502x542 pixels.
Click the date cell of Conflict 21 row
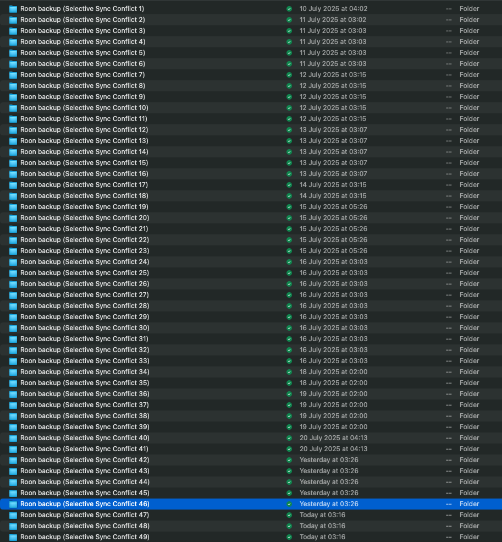click(333, 229)
